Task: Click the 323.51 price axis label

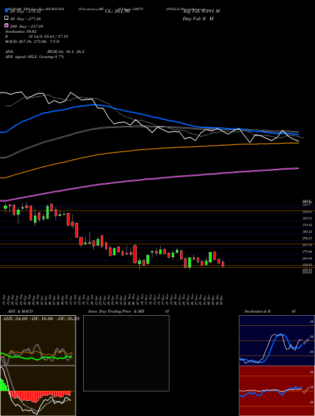Action: pyautogui.click(x=307, y=218)
